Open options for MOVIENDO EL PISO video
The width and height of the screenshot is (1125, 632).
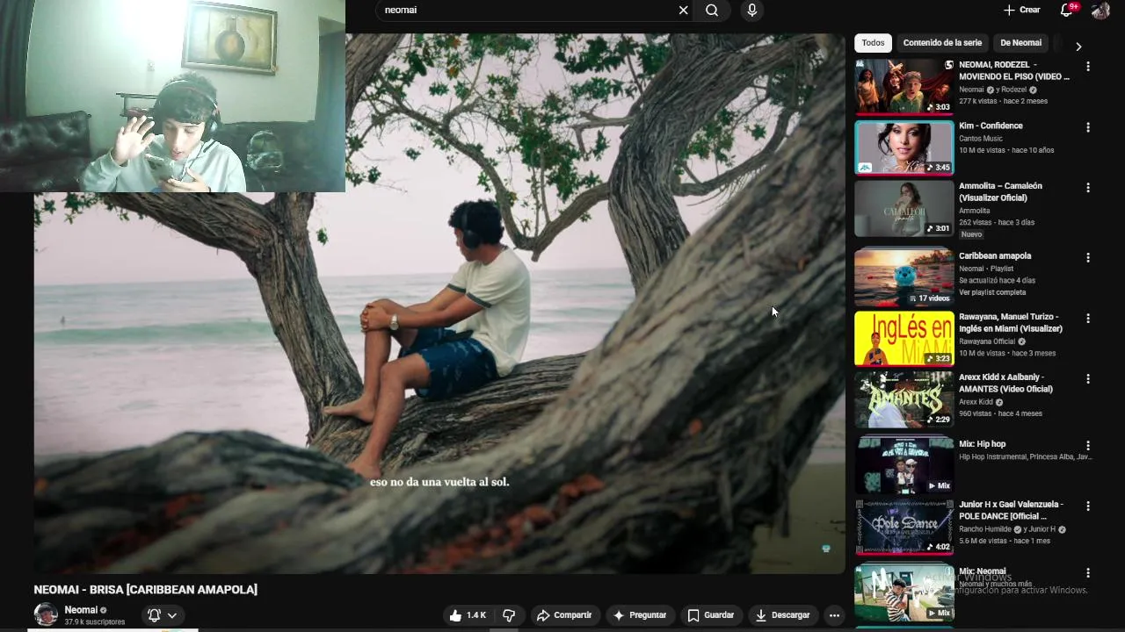1088,67
